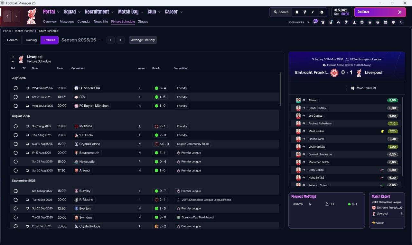Image resolution: width=412 pixels, height=245 pixels.
Task: Go back with the left navigation arrow
Action: click(8, 16)
